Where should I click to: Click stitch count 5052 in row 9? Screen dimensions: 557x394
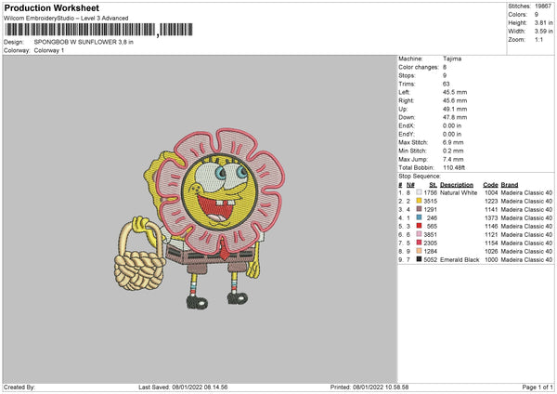[x=431, y=259]
